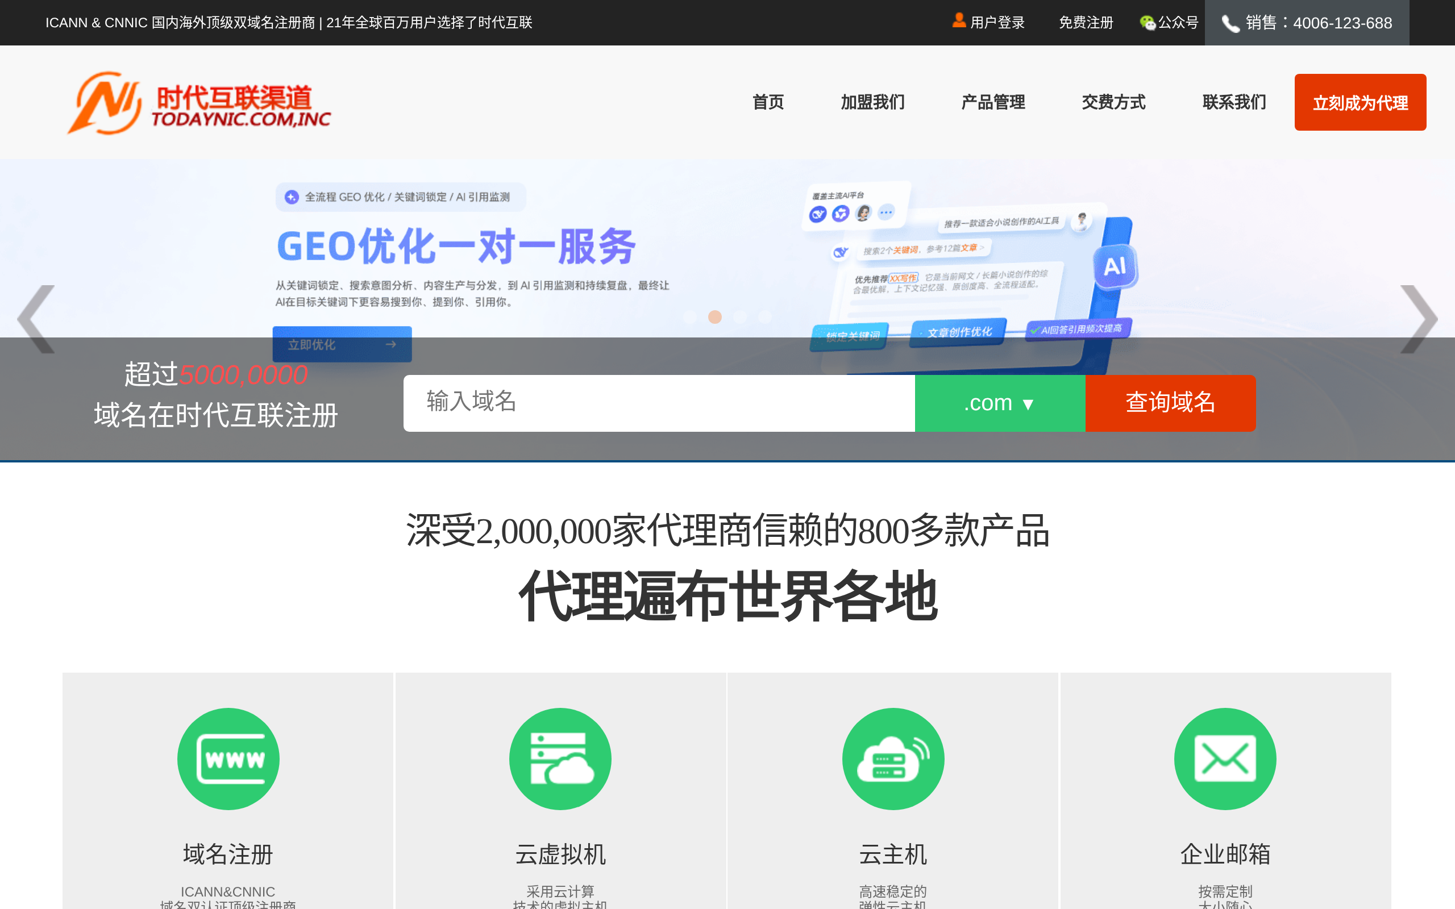
Task: Click the 销售：4006-123-688 phone number
Action: (1319, 23)
